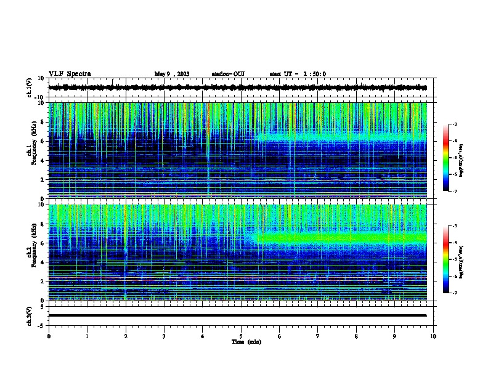Click time axis tick label "8"
Viewport: 488px width, 377px height.
coord(356,336)
